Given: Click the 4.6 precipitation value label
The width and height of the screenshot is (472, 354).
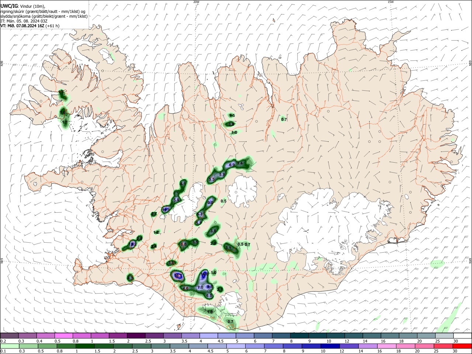Looking at the screenshot, I should click(185, 288).
